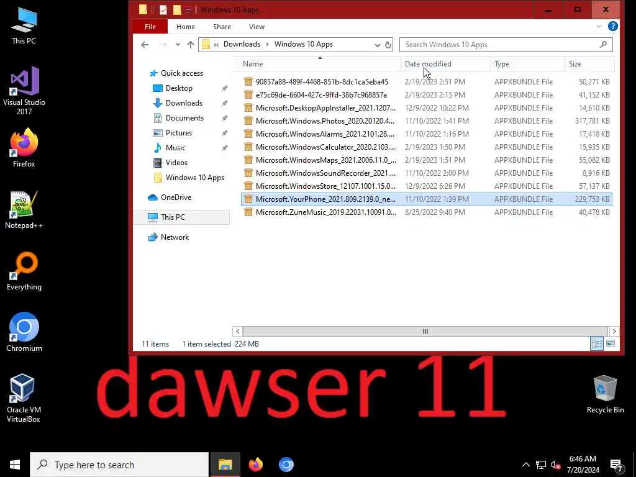Show hidden system tray icons
The height and width of the screenshot is (477, 636).
coord(525,465)
